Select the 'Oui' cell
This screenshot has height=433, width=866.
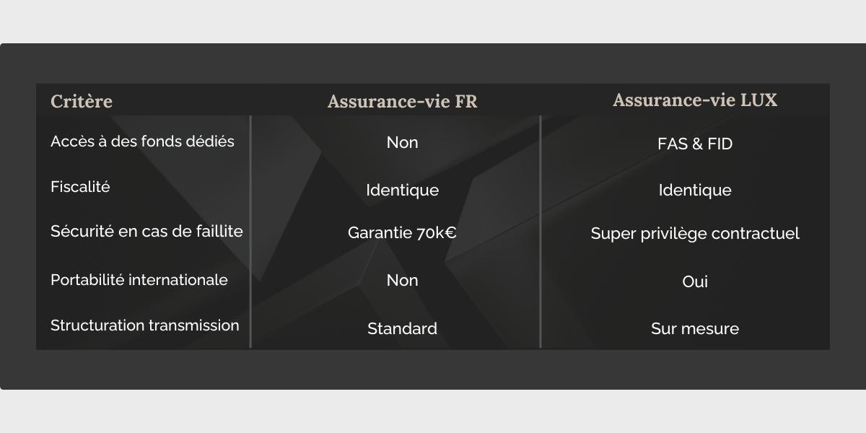695,282
